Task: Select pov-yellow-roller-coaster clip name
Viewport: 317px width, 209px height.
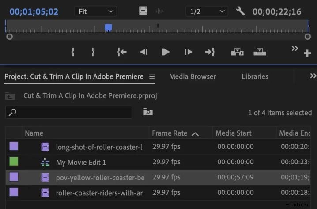Action: (x=100, y=178)
